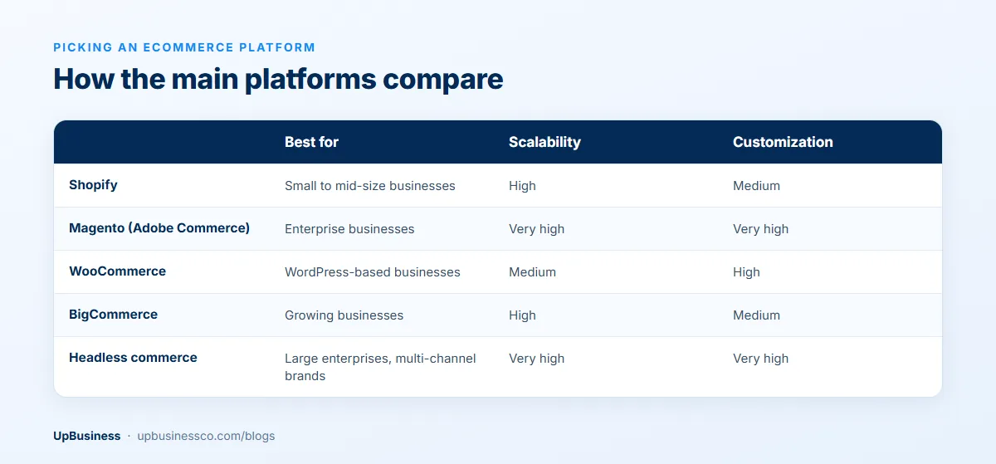The image size is (996, 464).
Task: Click the Headless commerce row label
Action: [133, 358]
